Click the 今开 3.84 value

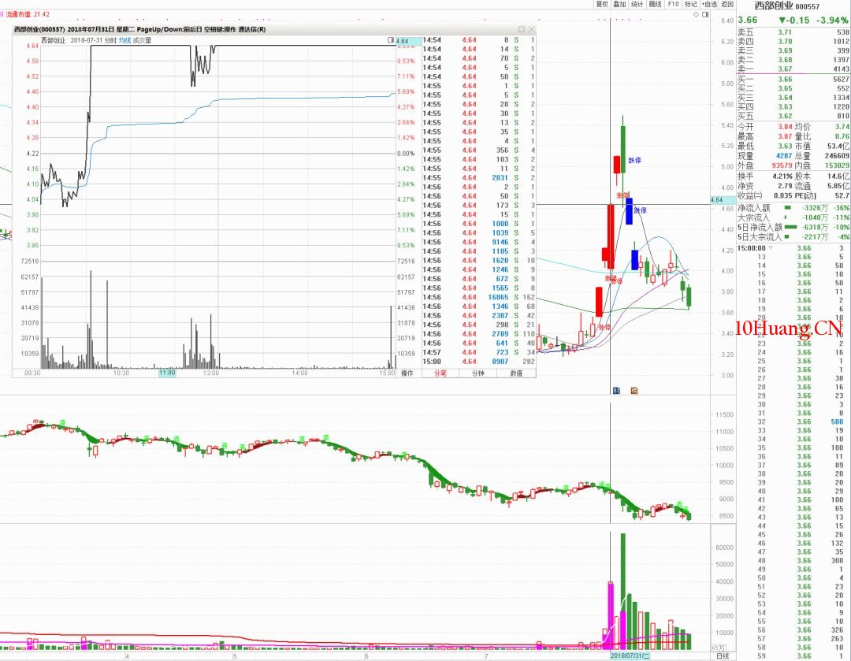[786, 127]
